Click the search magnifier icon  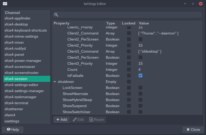pyautogui.click(x=56, y=15)
